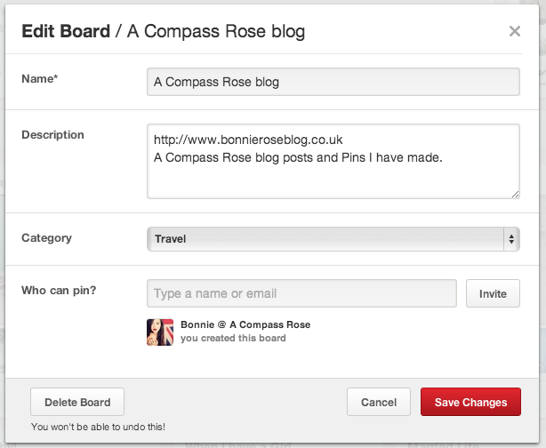The width and height of the screenshot is (546, 448).
Task: Save Changes to the board
Action: [470, 403]
